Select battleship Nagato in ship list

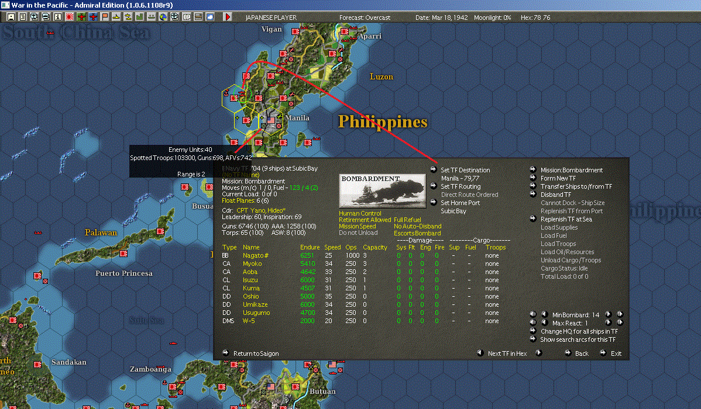[x=255, y=255]
